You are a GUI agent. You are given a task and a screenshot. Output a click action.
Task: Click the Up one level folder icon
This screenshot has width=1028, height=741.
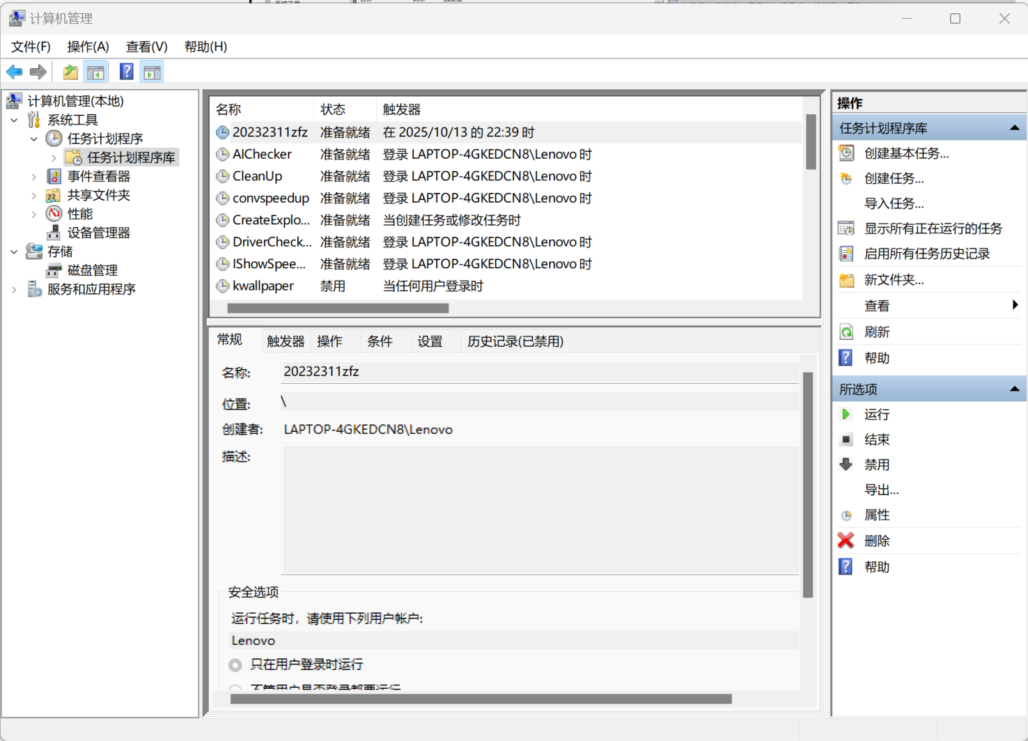70,72
